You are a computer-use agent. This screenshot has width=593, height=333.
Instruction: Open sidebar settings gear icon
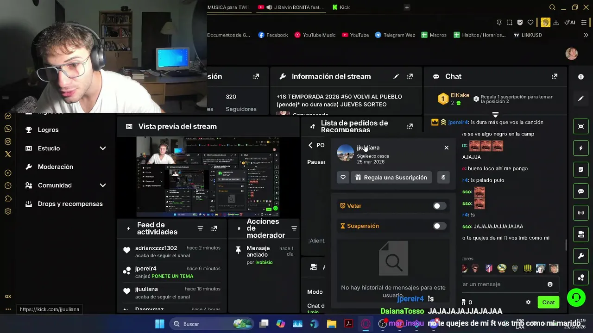[x=8, y=211]
